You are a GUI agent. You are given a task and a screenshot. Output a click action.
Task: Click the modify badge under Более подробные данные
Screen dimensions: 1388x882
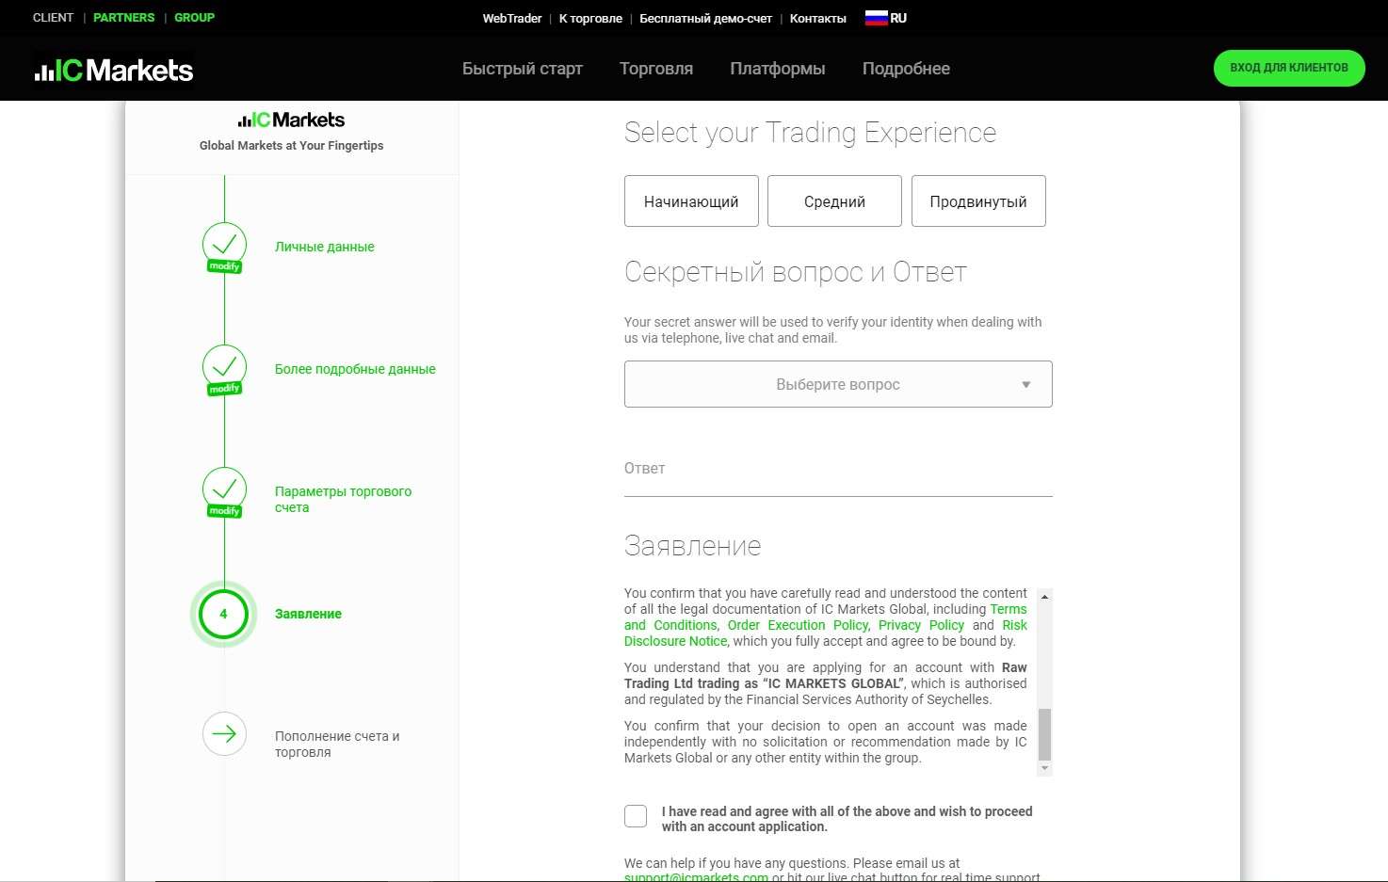click(224, 389)
